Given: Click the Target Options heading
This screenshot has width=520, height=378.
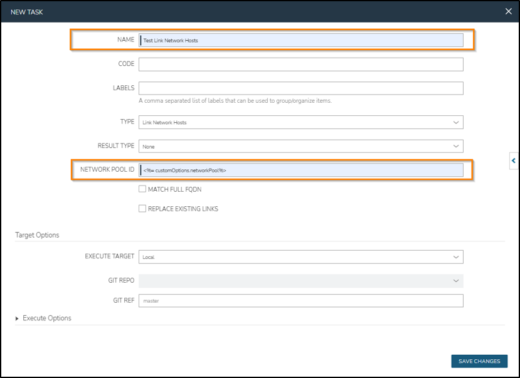Looking at the screenshot, I should [37, 235].
